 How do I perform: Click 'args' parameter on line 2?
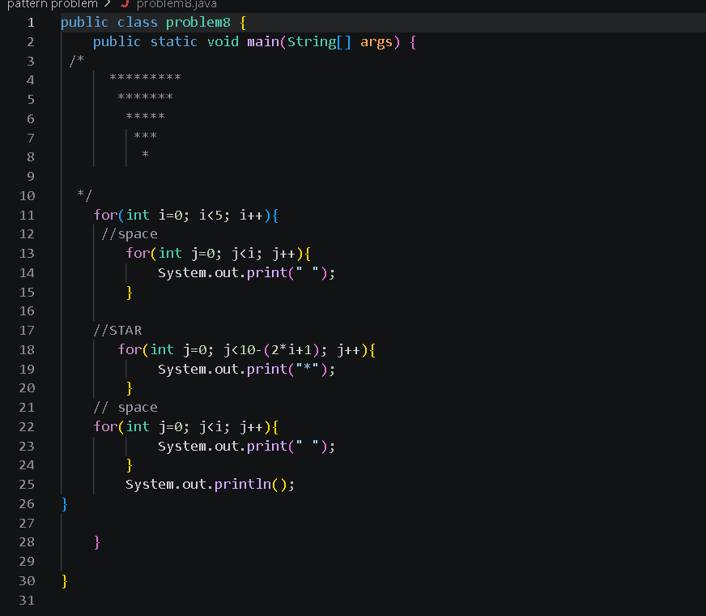(376, 42)
